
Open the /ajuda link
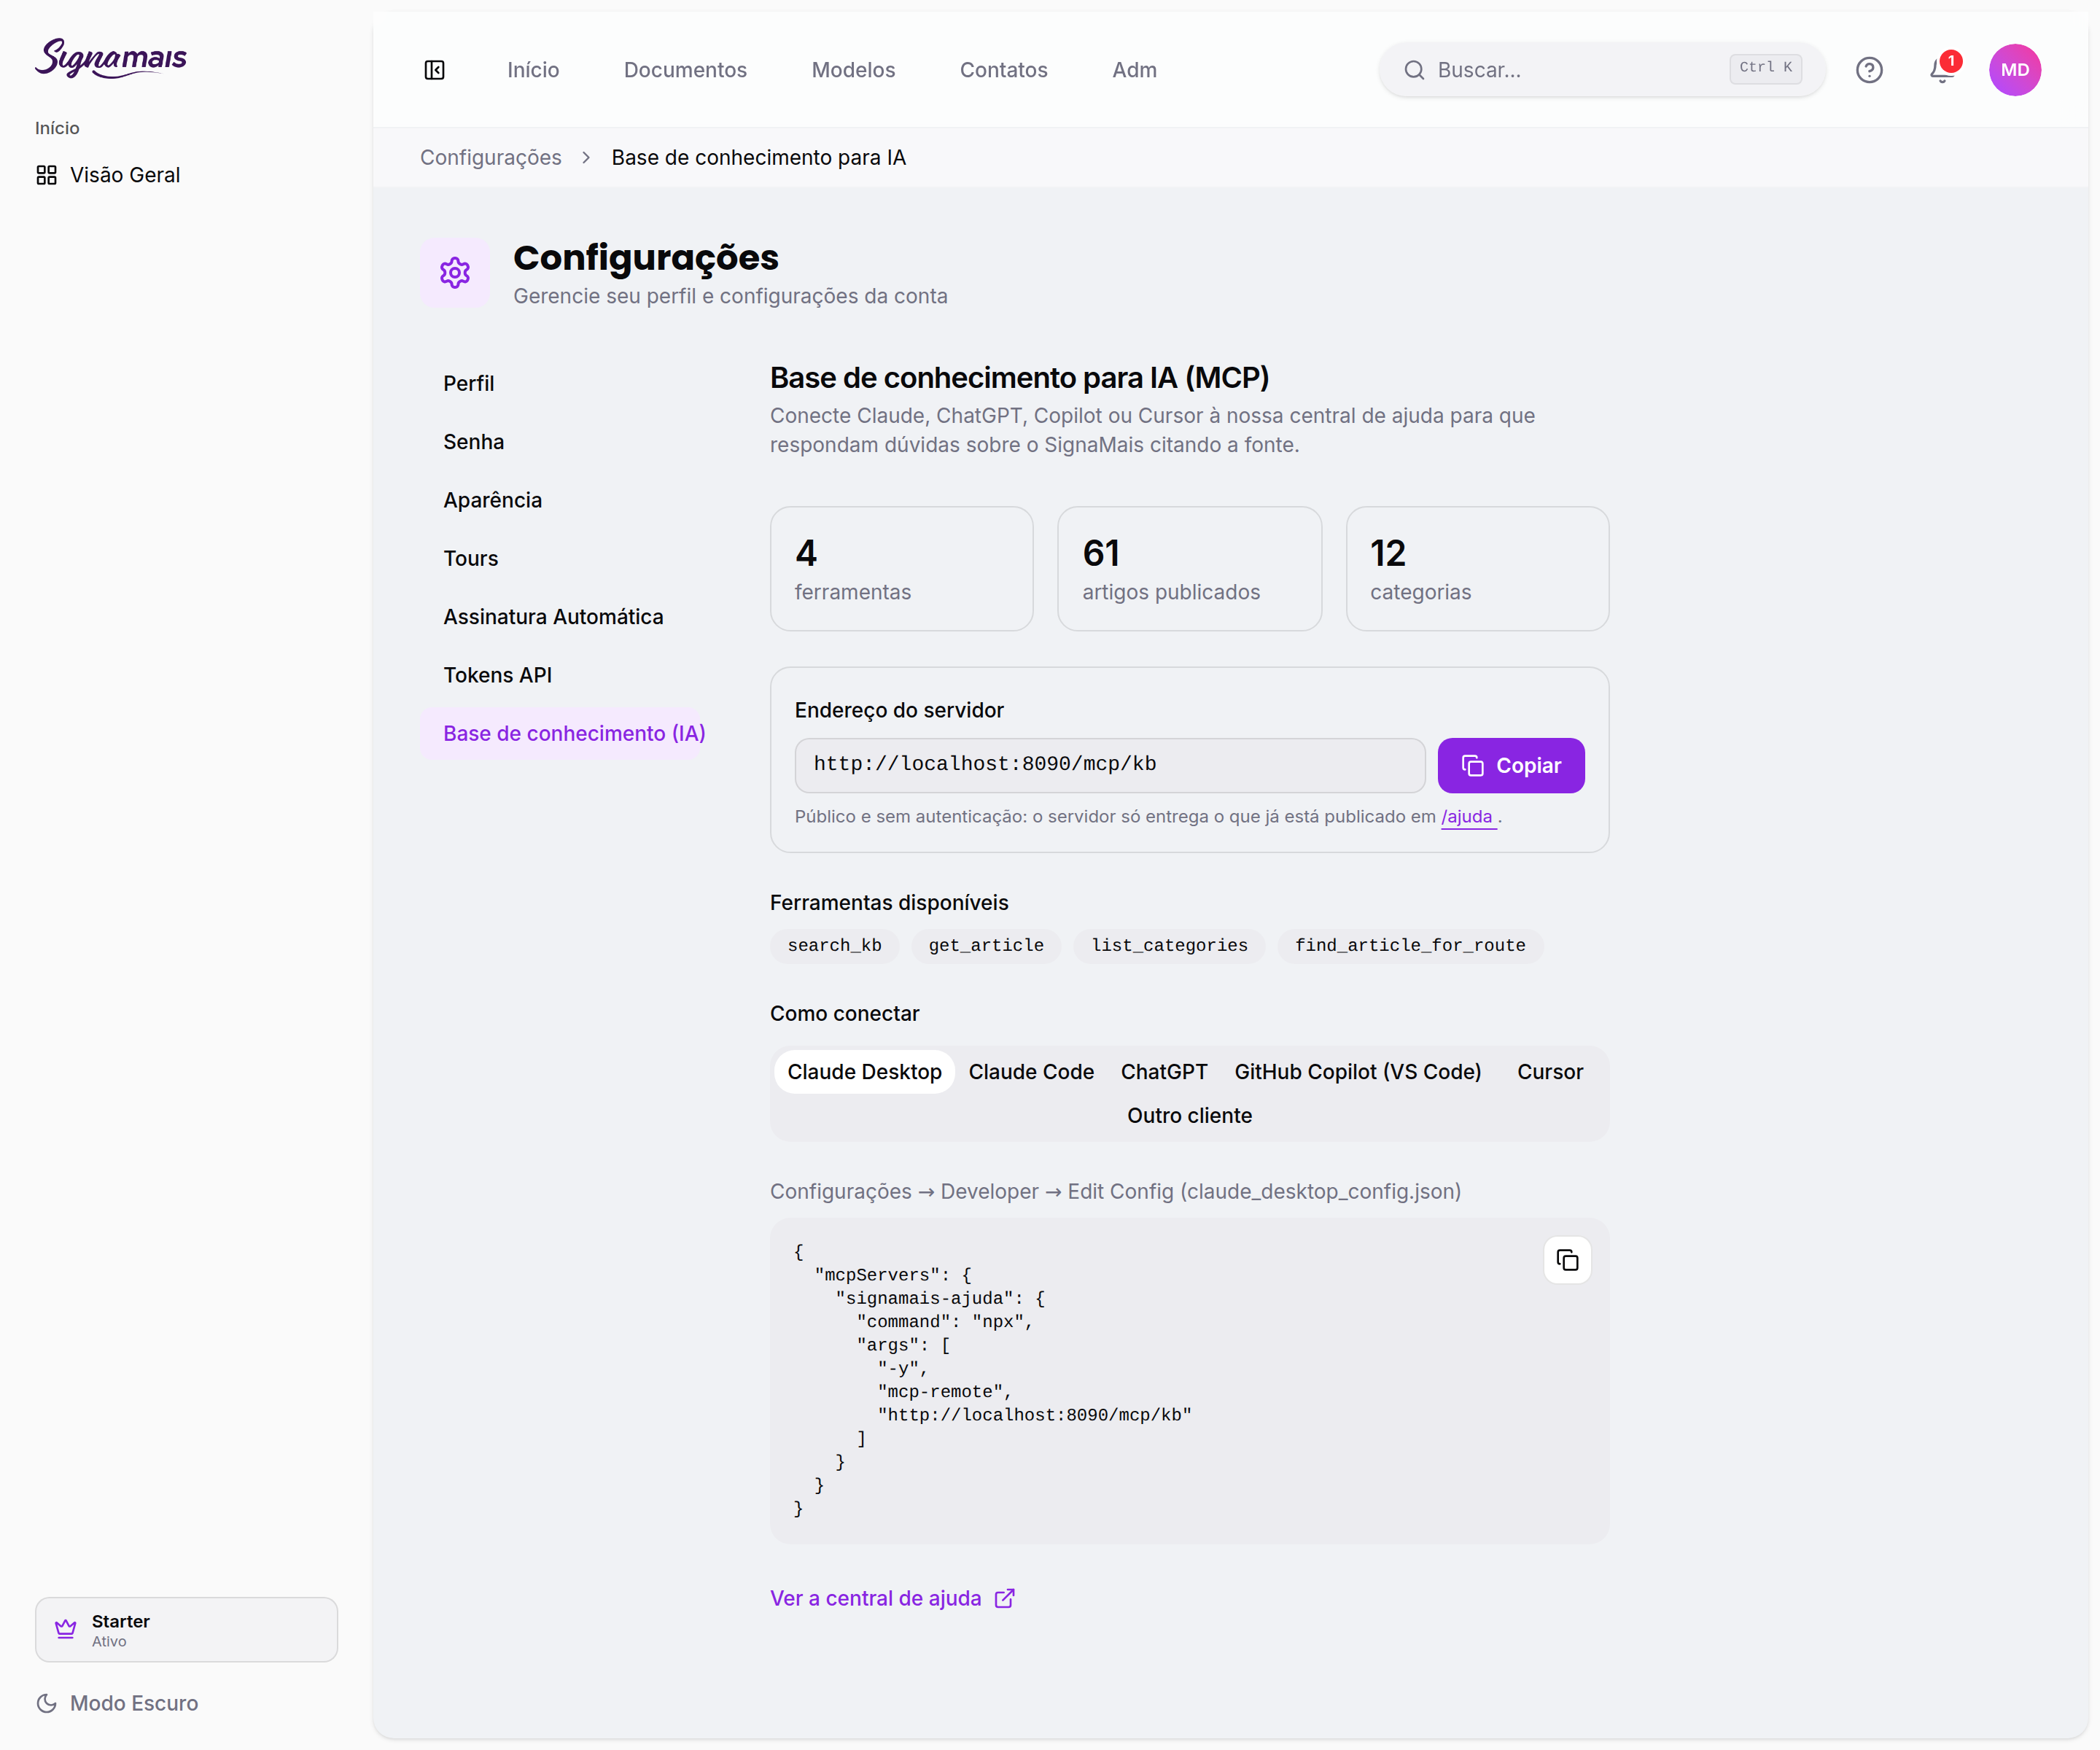1467,817
